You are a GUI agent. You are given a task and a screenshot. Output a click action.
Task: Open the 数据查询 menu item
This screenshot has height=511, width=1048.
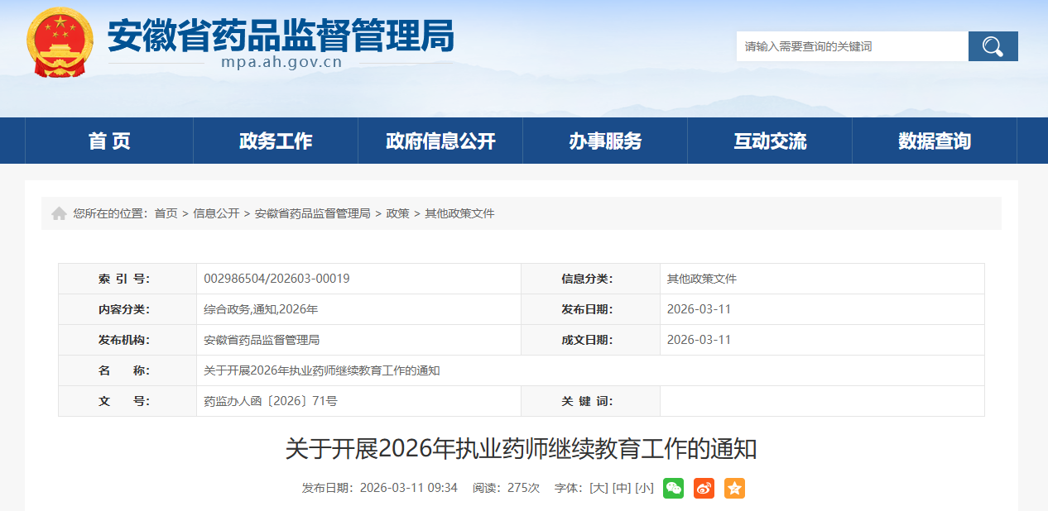pyautogui.click(x=935, y=141)
